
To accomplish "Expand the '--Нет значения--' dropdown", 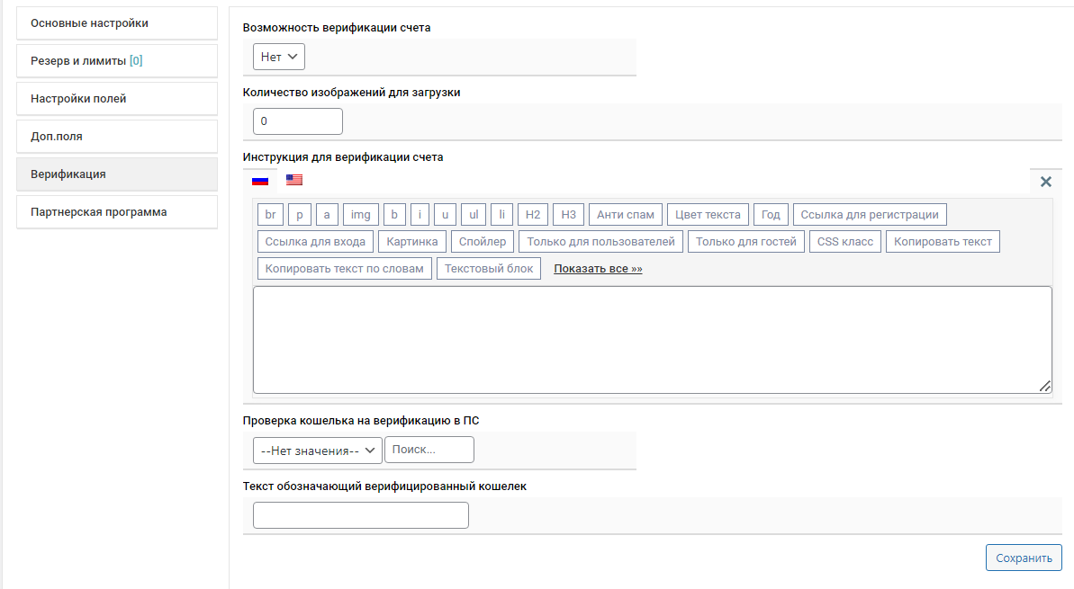I will pos(317,450).
